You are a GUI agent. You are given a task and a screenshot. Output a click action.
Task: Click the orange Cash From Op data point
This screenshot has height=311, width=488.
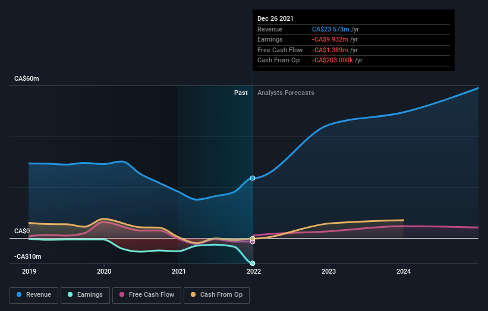(253, 239)
